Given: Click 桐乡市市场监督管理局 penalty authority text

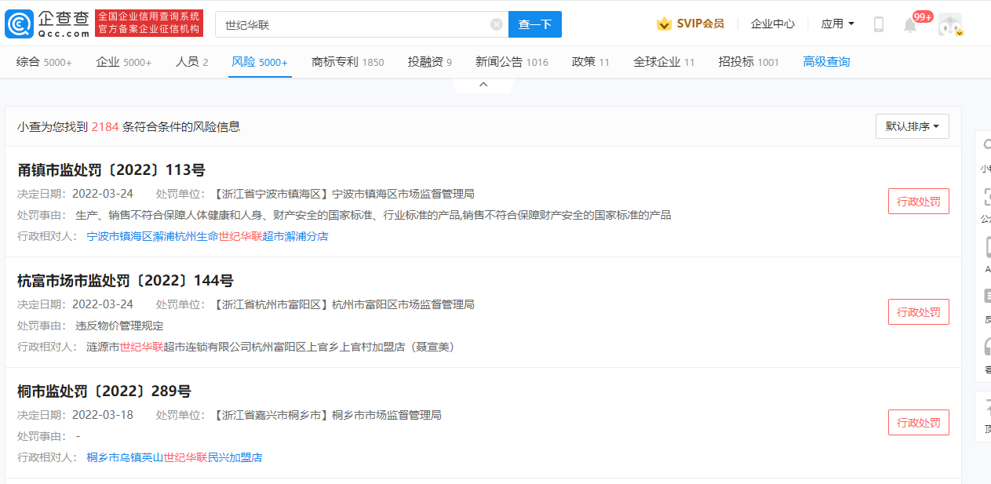Looking at the screenshot, I should point(387,415).
